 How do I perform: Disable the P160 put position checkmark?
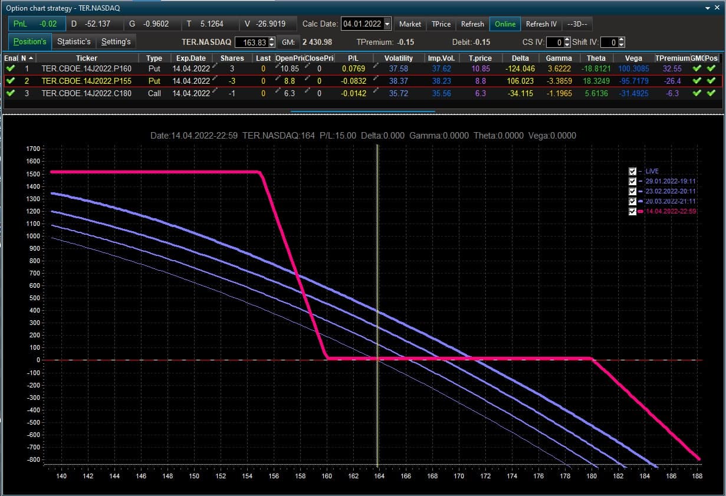click(x=11, y=68)
